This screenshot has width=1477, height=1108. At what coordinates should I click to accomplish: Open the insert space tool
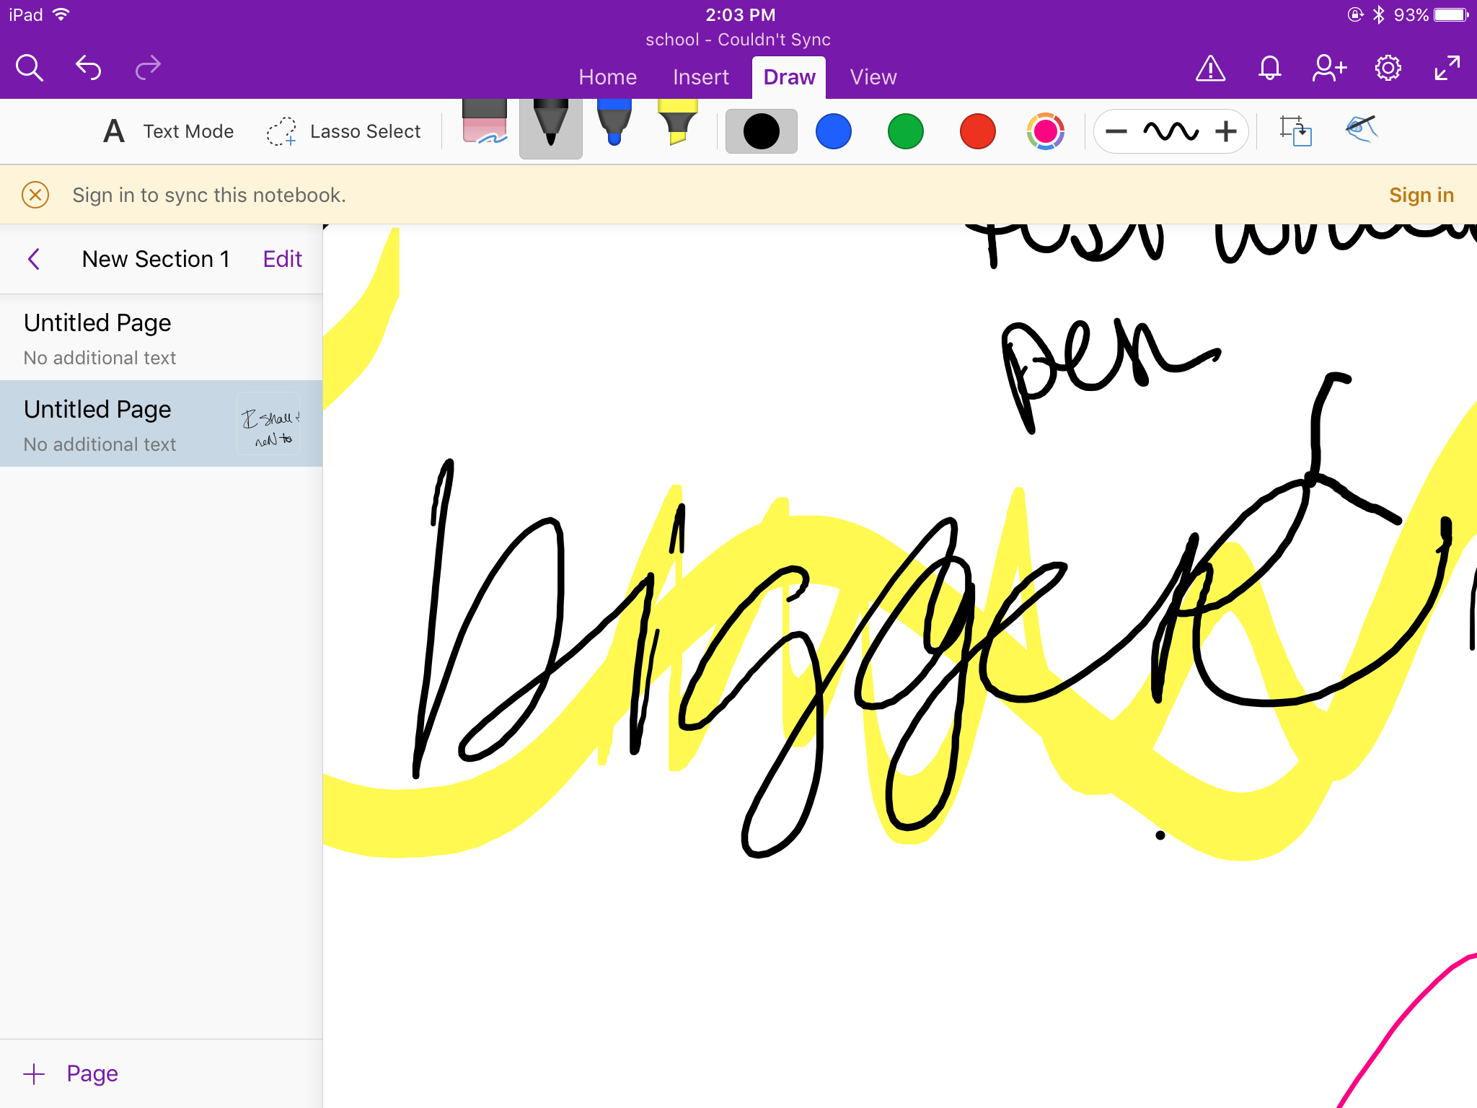point(1295,131)
